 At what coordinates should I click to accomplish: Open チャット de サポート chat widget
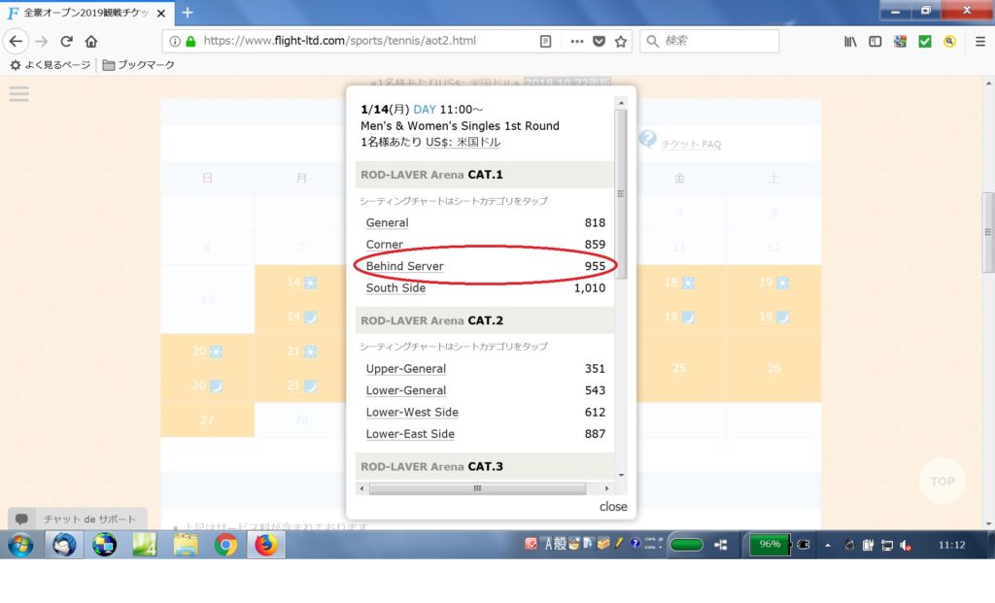78,519
